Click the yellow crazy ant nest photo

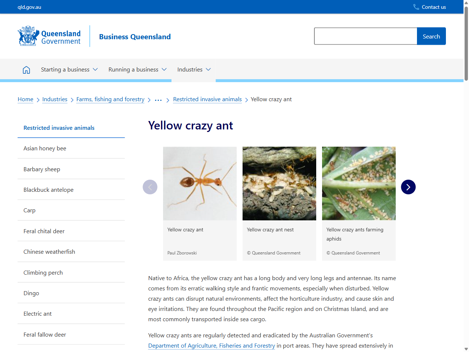(279, 183)
